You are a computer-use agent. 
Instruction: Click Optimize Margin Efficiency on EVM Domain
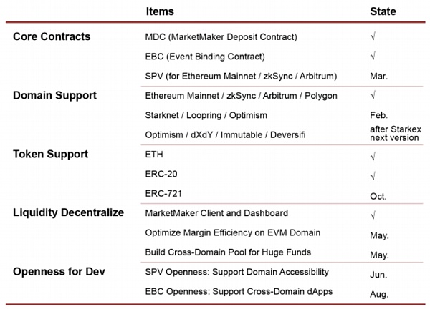(x=233, y=232)
